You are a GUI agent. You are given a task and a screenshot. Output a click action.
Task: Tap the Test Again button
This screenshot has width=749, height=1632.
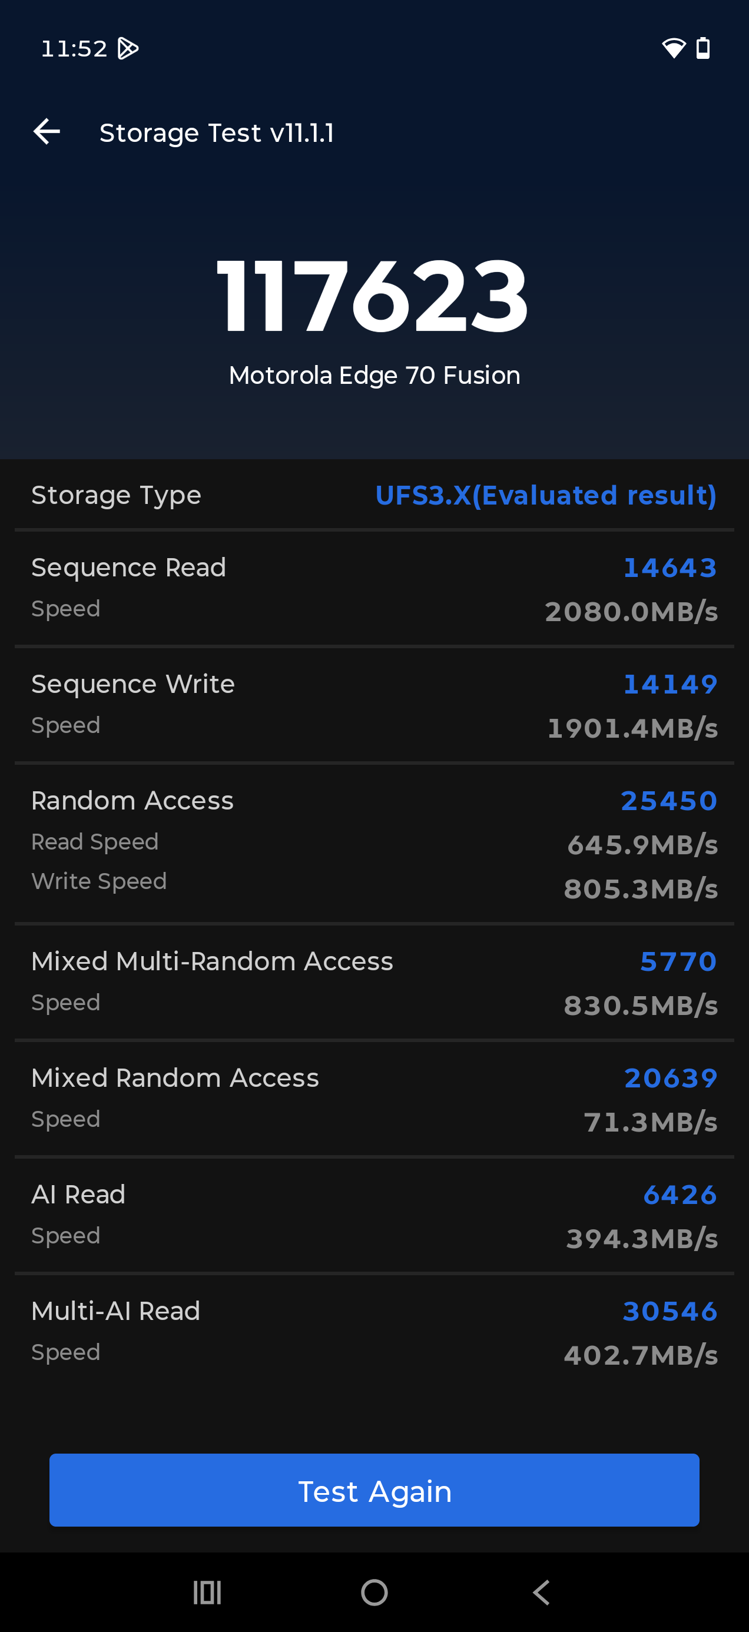coord(374,1490)
